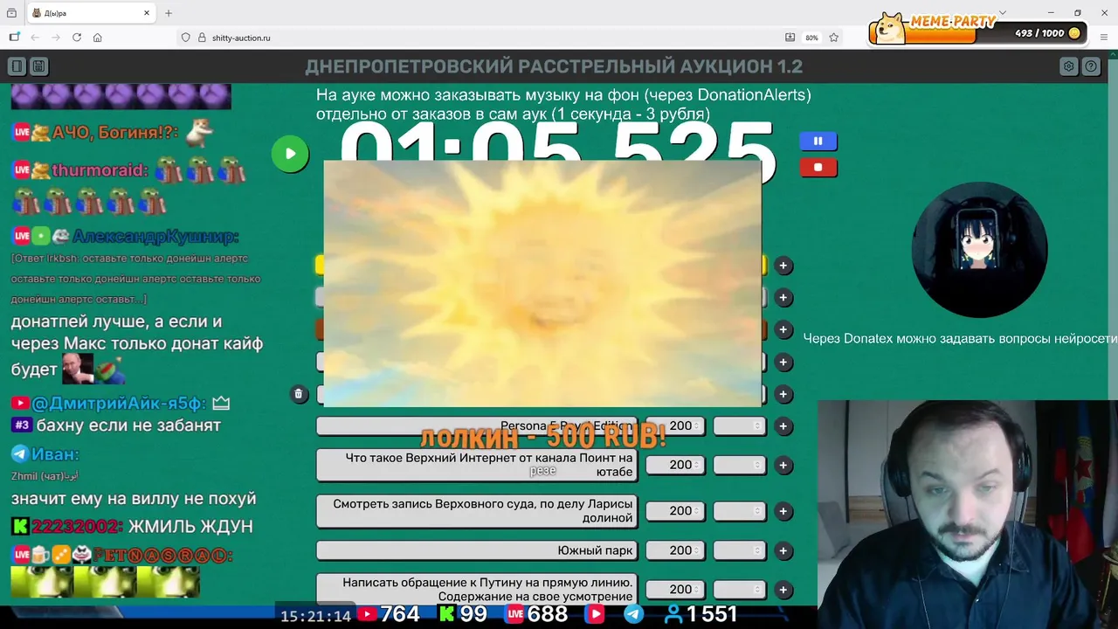Click the MEME-PARTY doge widget
This screenshot has width=1118, height=629.
(x=980, y=29)
